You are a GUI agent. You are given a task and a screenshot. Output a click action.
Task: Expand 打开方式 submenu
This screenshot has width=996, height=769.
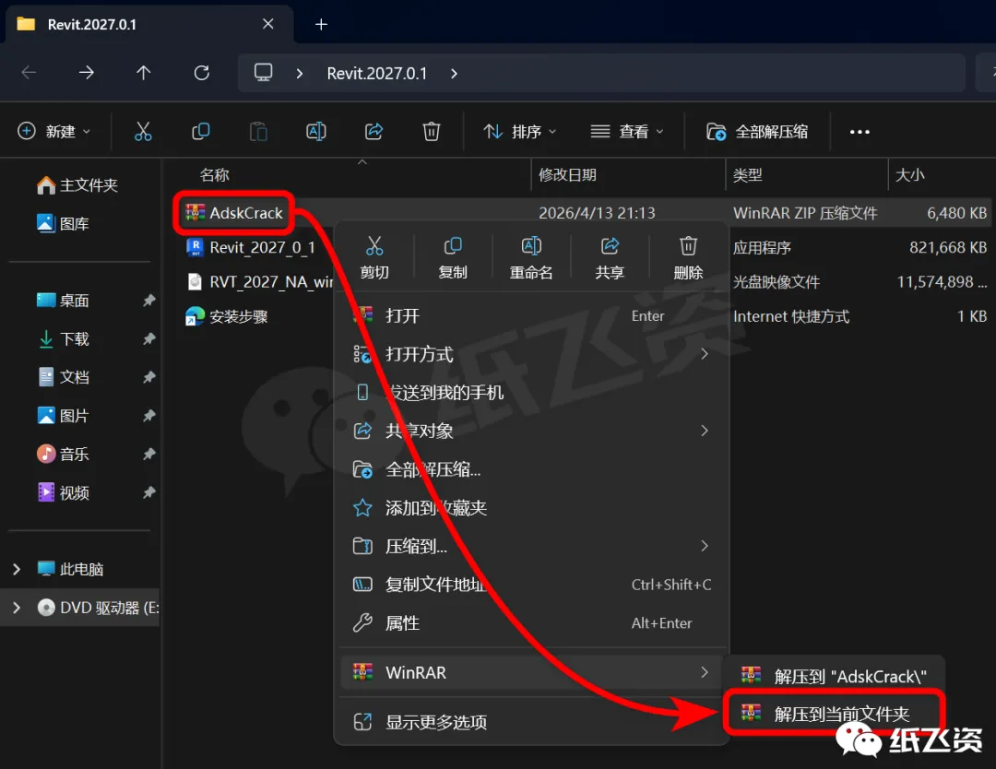pyautogui.click(x=531, y=354)
